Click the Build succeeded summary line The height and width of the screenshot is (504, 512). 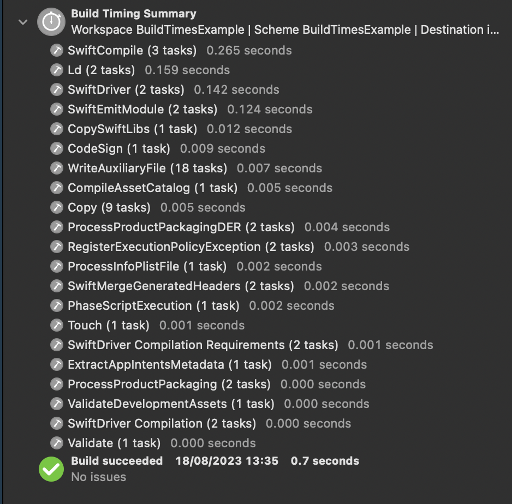116,461
